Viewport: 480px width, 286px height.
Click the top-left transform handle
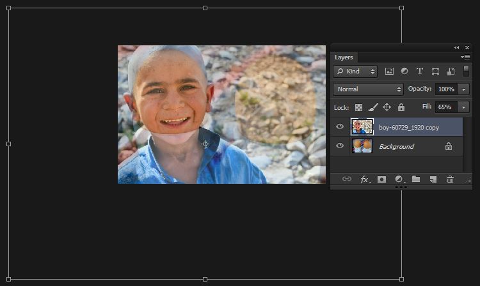pyautogui.click(x=8, y=8)
